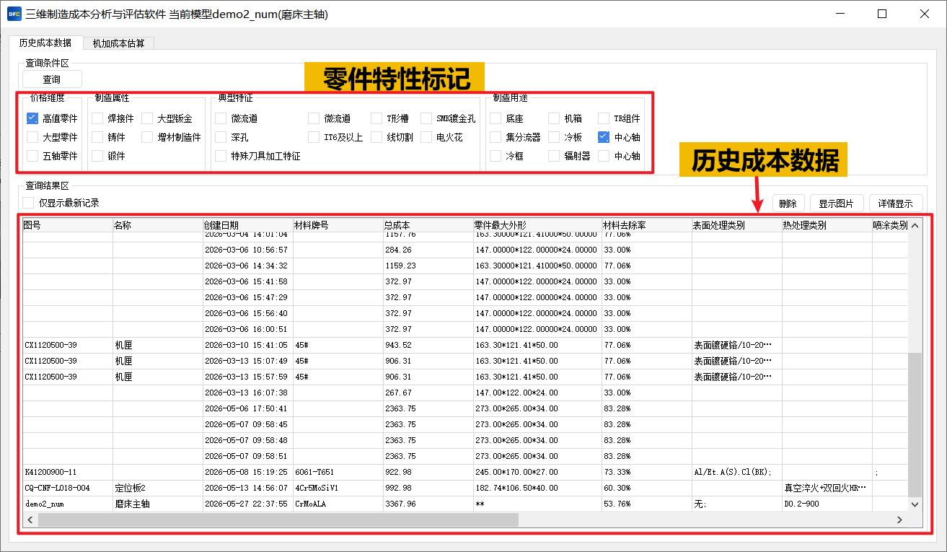
Task: Toggle the 铸件 checkbox
Action: (98, 137)
